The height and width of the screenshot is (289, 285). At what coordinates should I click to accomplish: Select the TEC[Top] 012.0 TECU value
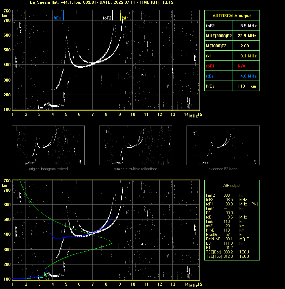tap(228, 256)
